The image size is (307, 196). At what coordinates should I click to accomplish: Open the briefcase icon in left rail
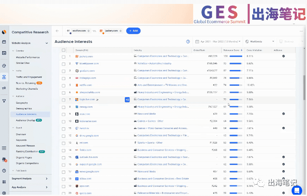pos(4,42)
